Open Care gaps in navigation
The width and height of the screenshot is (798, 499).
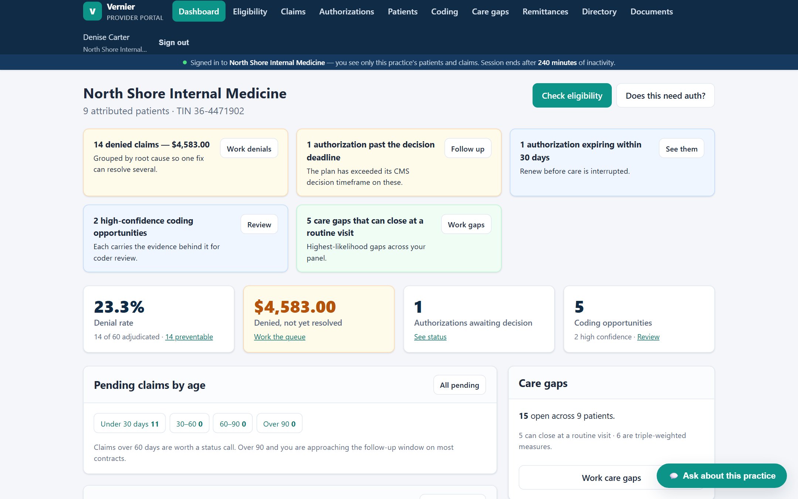[x=490, y=11]
